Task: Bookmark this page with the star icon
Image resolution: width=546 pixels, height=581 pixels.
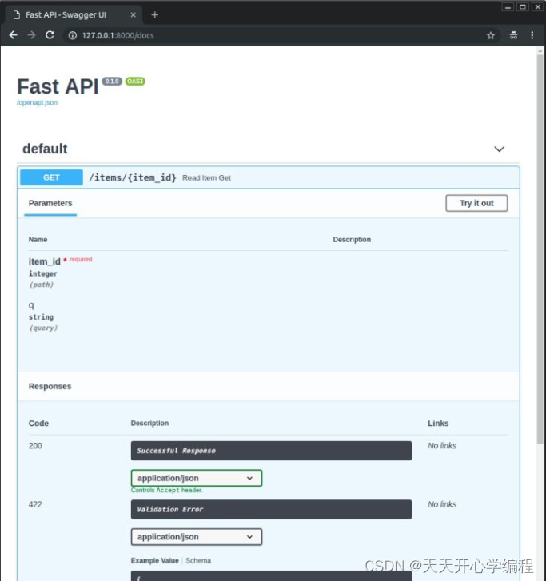Action: click(491, 35)
